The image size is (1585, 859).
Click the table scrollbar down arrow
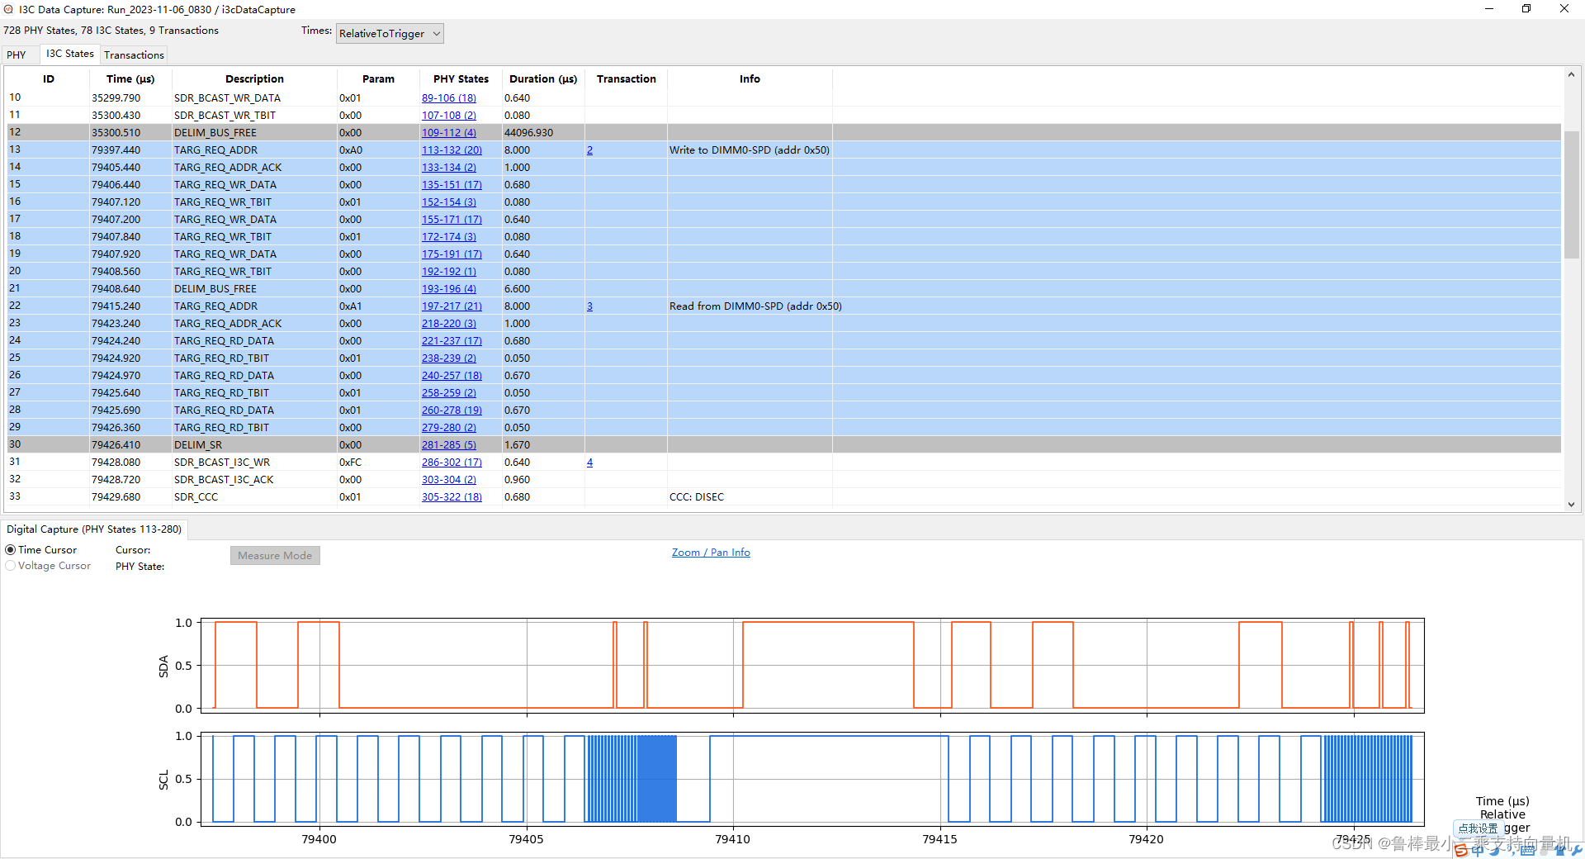tap(1571, 504)
